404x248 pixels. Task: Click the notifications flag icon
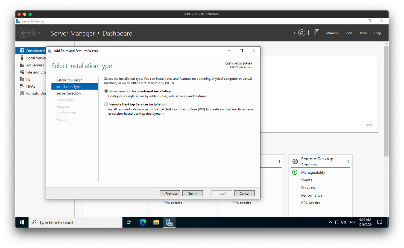[316, 32]
